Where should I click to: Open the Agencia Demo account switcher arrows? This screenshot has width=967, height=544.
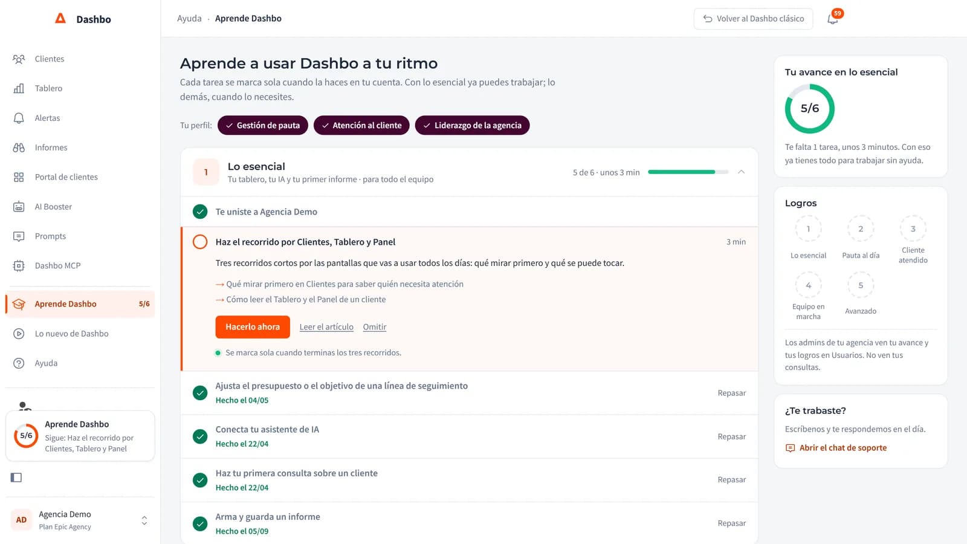pos(144,520)
